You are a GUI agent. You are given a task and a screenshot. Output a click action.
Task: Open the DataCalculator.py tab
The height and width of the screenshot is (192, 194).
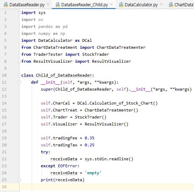coord(141,5)
